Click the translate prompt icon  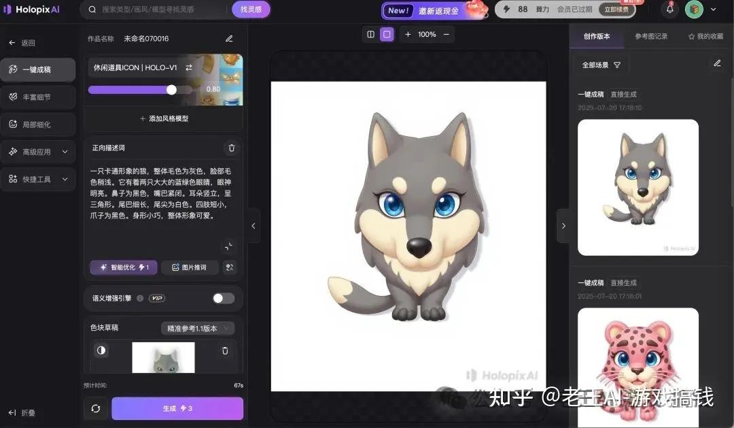pos(230,267)
